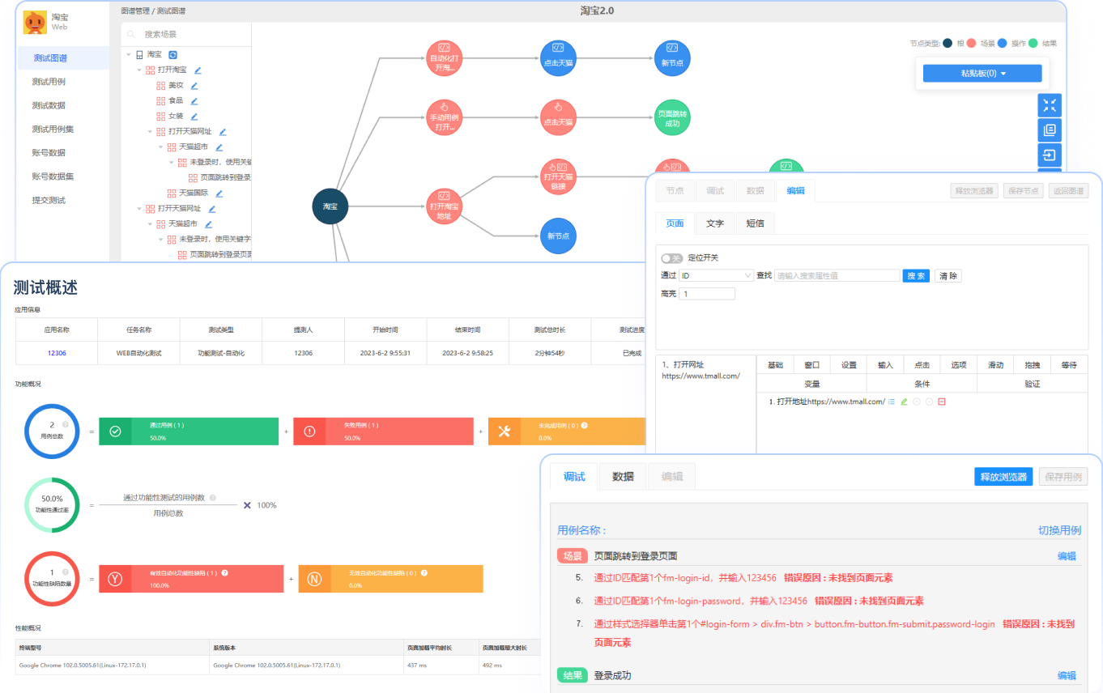
Task: Click the collapse arrows icon on the graph toolbar
Action: click(1050, 105)
